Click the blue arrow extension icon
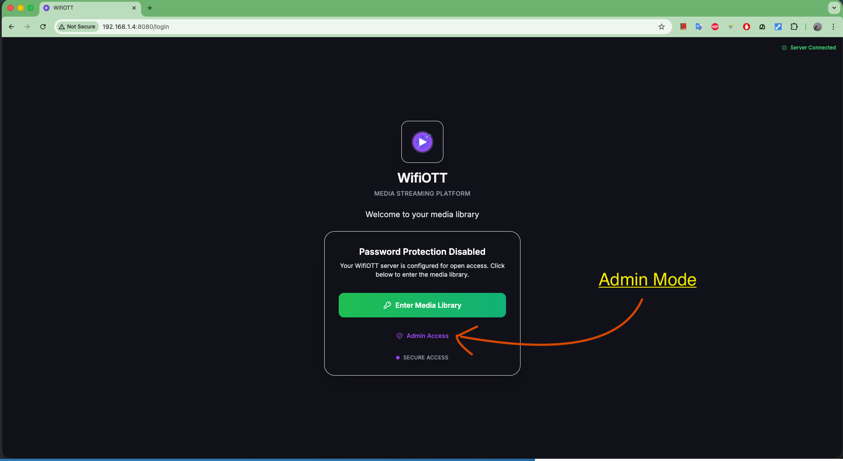This screenshot has height=461, width=843. tap(778, 27)
